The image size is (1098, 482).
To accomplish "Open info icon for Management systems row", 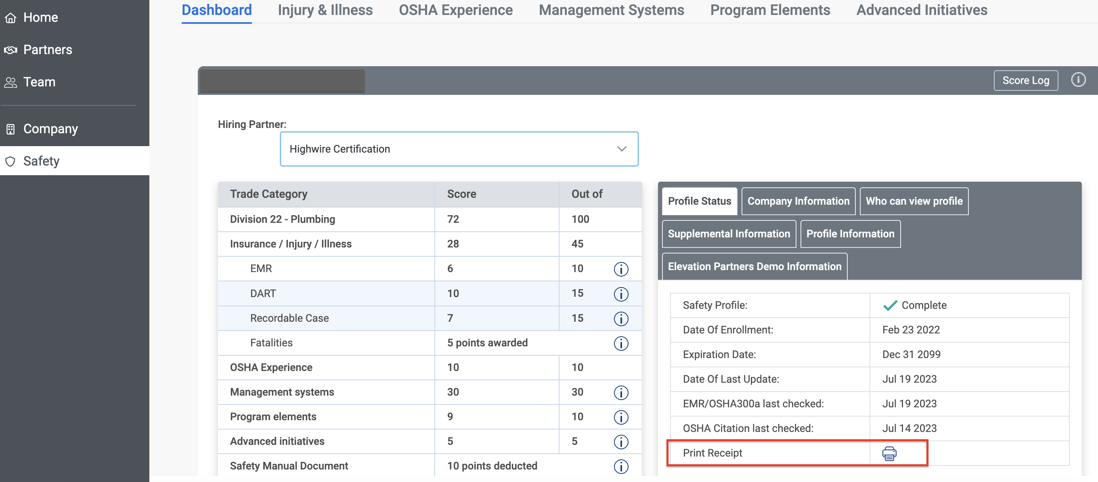I will click(x=620, y=392).
